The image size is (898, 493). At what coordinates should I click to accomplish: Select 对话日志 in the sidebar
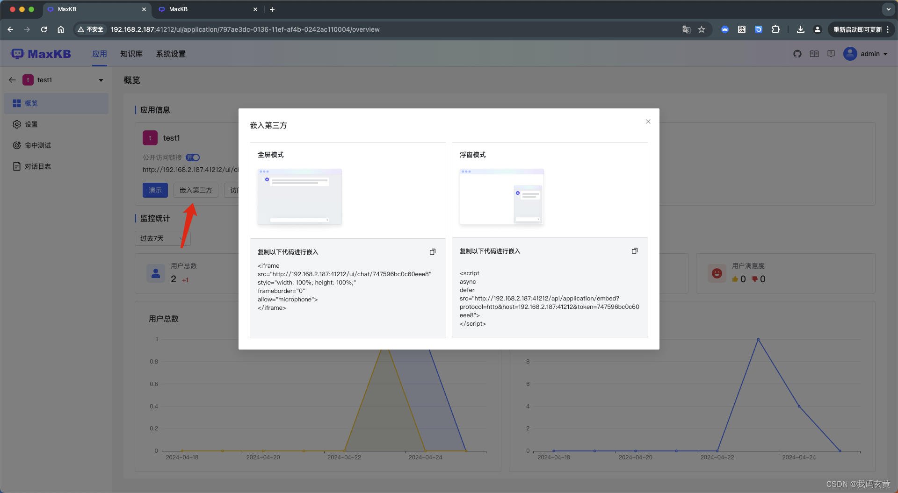pyautogui.click(x=56, y=166)
